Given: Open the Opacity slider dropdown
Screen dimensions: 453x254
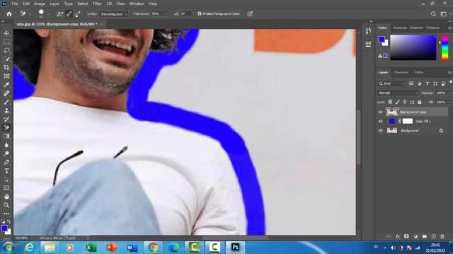Looking at the screenshot, I should coord(449,92).
